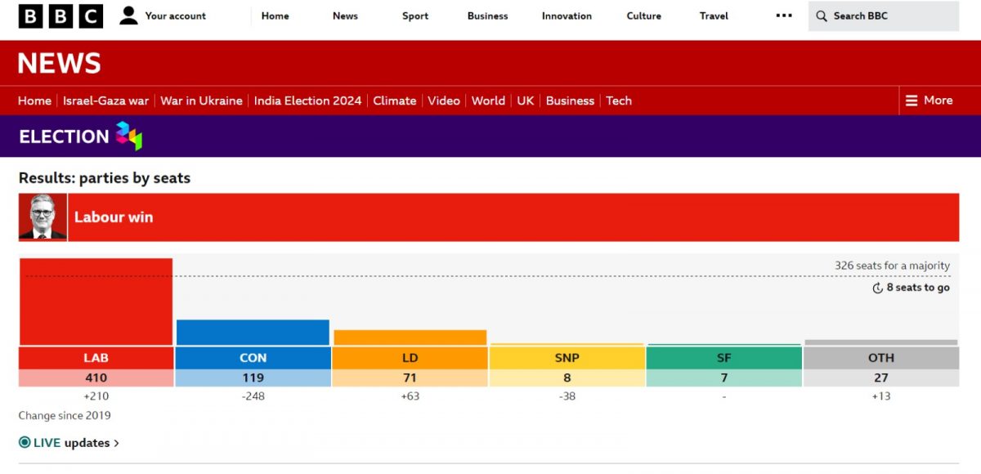Screen dimensions: 981x474
Task: Click the LAB party label
Action: (96, 358)
